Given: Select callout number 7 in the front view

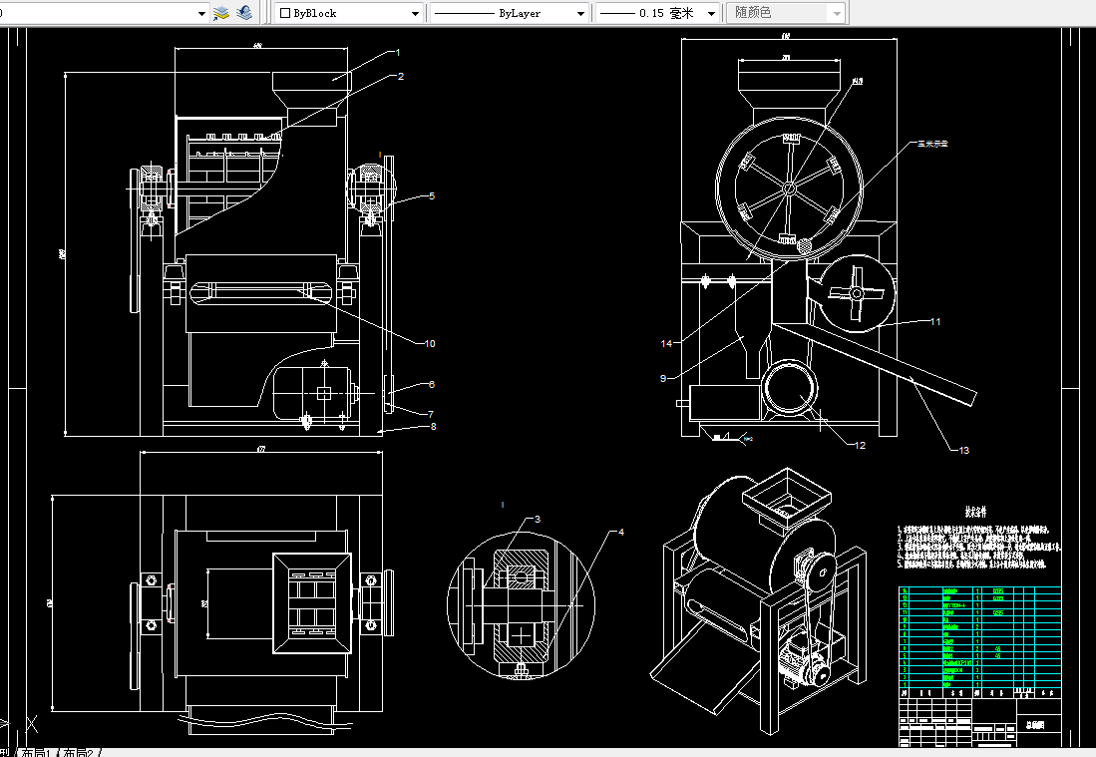Looking at the screenshot, I should coord(431,415).
